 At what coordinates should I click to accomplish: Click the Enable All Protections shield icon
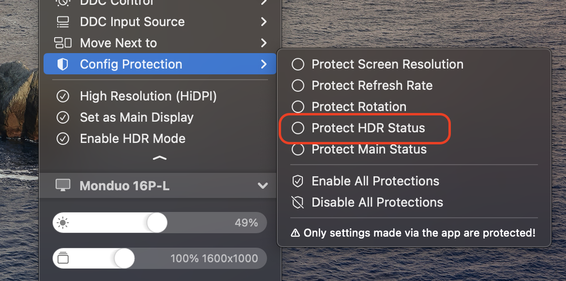coord(298,181)
